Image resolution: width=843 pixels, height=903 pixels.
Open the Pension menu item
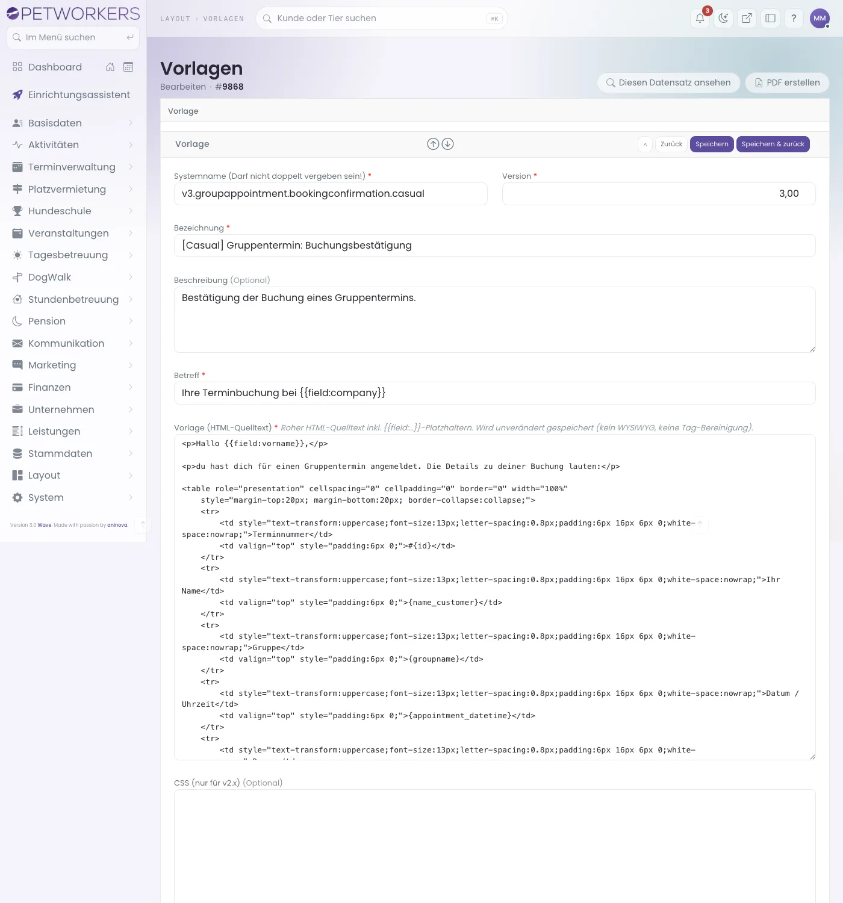pos(73,321)
